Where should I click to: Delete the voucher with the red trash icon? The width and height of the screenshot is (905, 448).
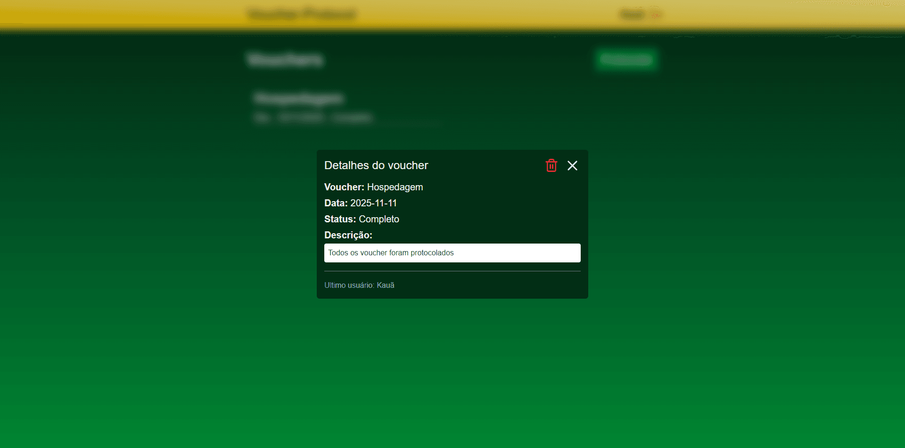pyautogui.click(x=551, y=166)
